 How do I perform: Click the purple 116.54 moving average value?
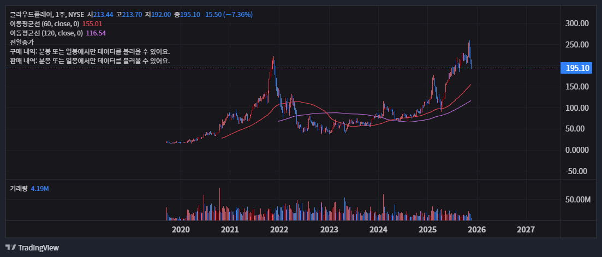96,33
